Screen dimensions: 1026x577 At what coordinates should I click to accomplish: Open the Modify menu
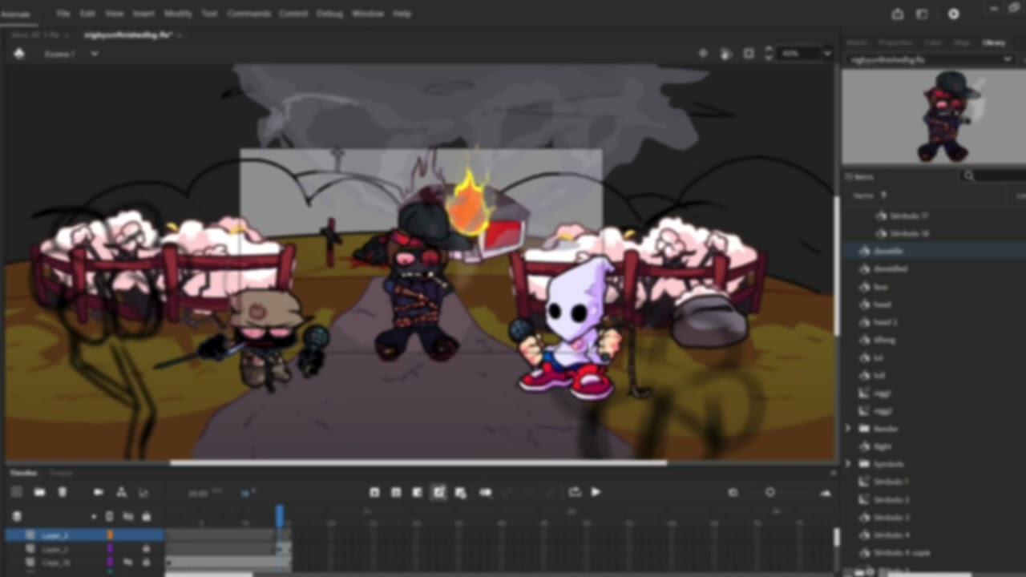[x=178, y=14]
